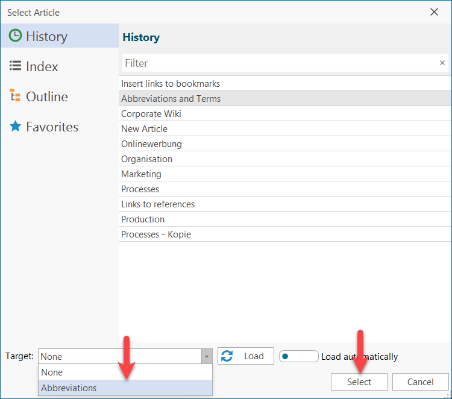
Task: Open the History tab clock icon
Action: tap(15, 36)
